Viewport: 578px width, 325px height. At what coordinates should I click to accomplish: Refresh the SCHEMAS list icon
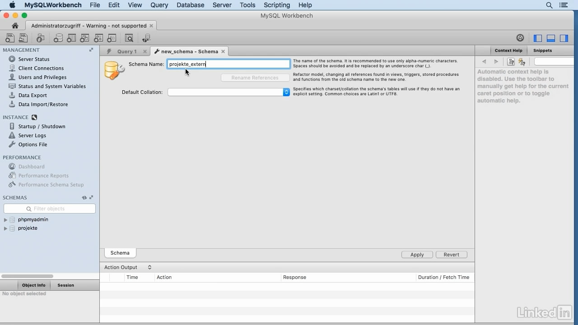(84, 198)
